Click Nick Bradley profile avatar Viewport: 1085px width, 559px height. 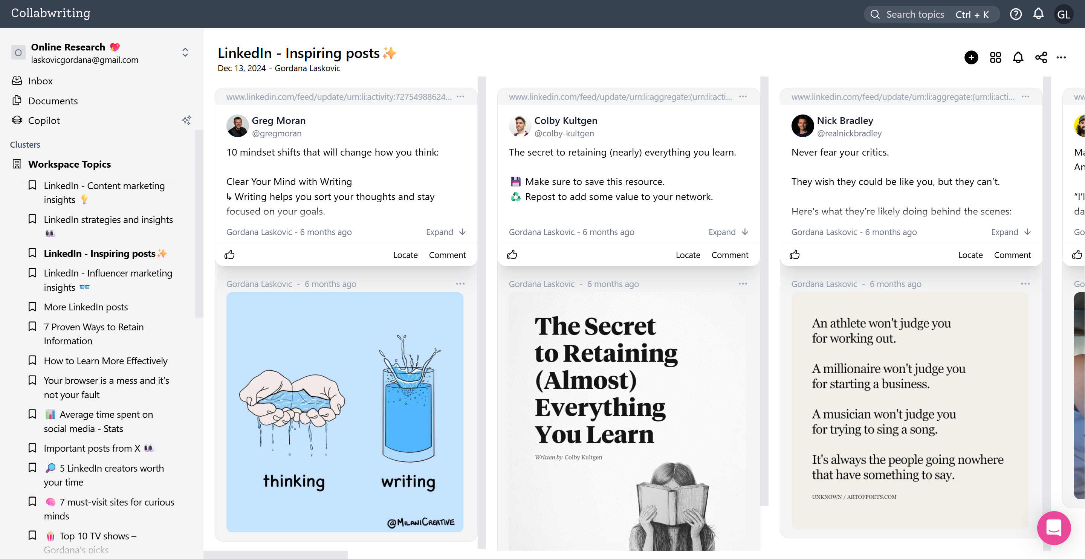point(802,126)
